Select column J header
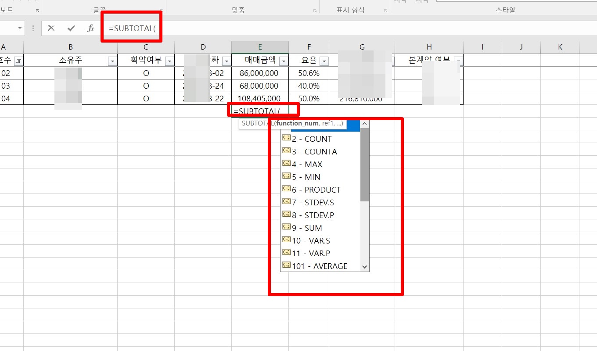Screen dimensions: 597x351 point(521,47)
